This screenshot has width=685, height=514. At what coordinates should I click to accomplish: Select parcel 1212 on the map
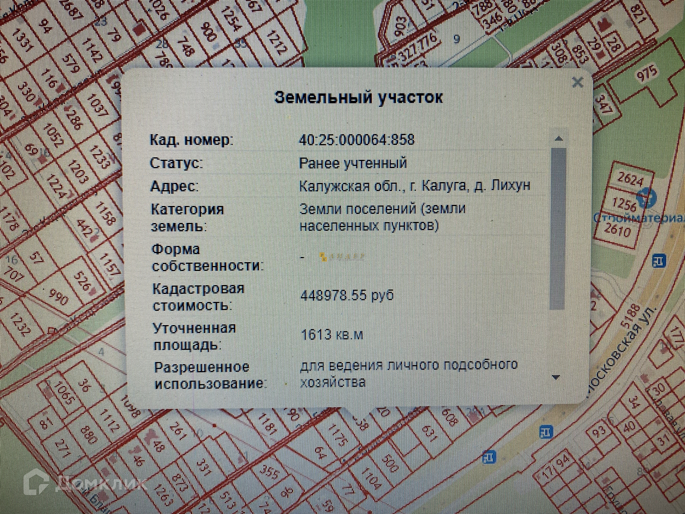[x=277, y=42]
